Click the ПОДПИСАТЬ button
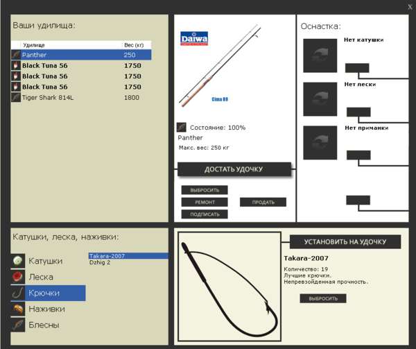416x349 pixels. pos(205,214)
